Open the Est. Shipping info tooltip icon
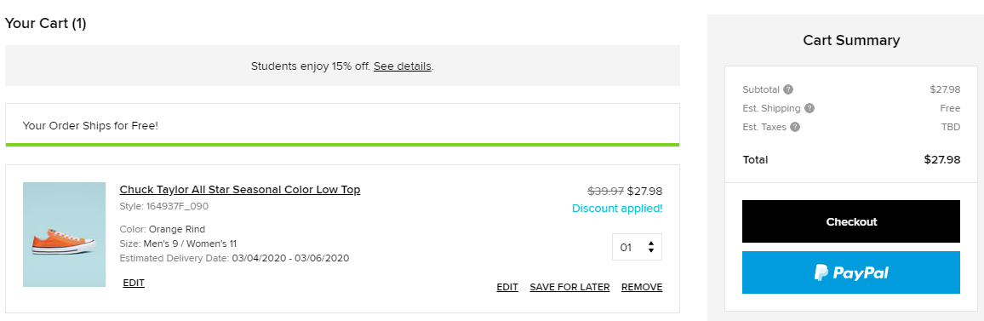This screenshot has width=984, height=321. tap(810, 108)
